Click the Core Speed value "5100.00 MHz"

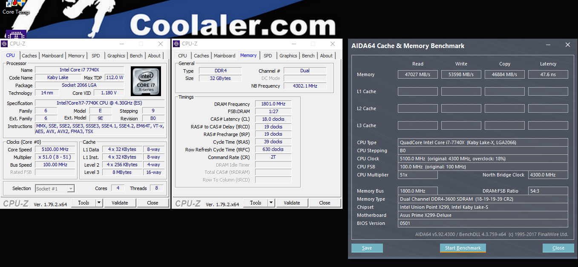click(x=55, y=149)
